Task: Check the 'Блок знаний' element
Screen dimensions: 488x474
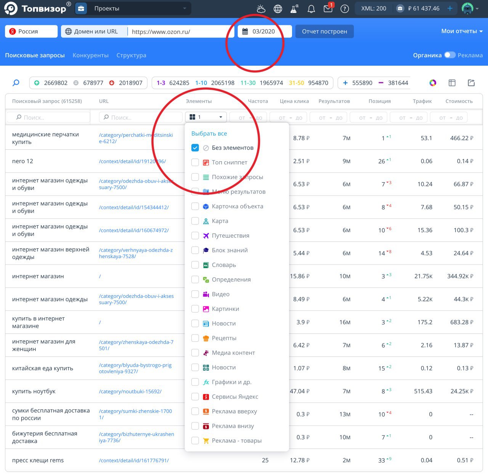Action: (195, 250)
